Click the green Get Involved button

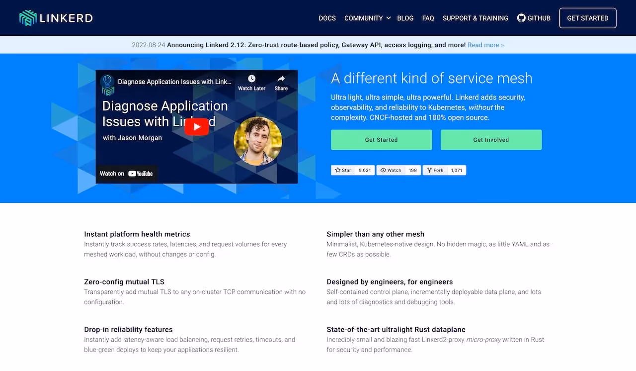coord(491,140)
